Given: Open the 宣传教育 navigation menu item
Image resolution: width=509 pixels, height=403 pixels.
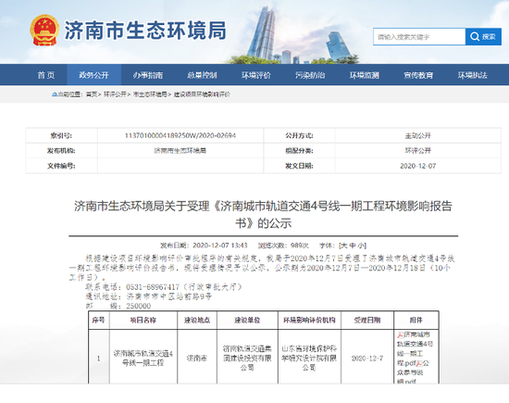Looking at the screenshot, I should coord(418,75).
